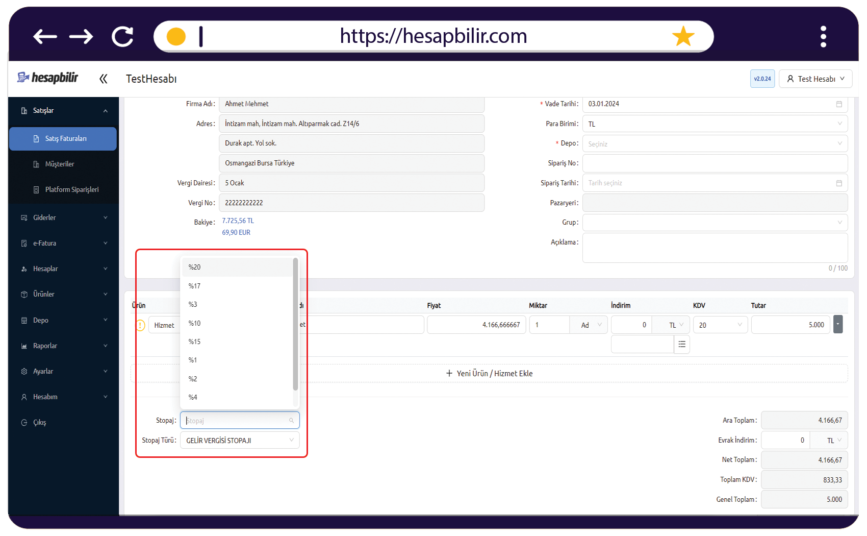Open the three-dot browser menu
867x536 pixels.
[x=823, y=37]
